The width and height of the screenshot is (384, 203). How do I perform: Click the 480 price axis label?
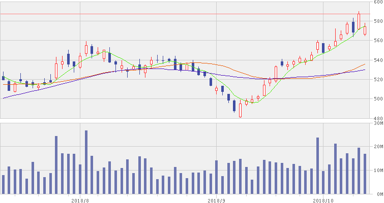point(378,118)
